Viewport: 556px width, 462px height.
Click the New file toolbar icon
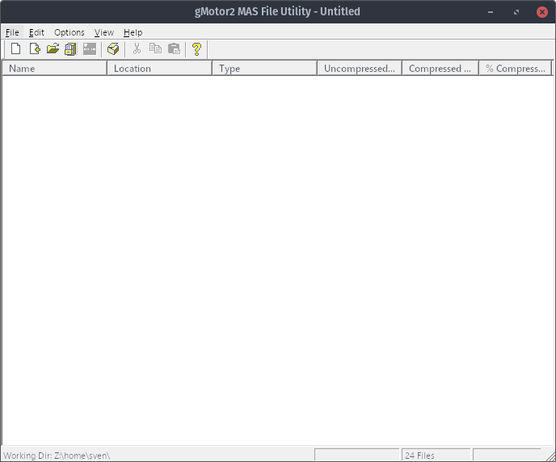[15, 49]
